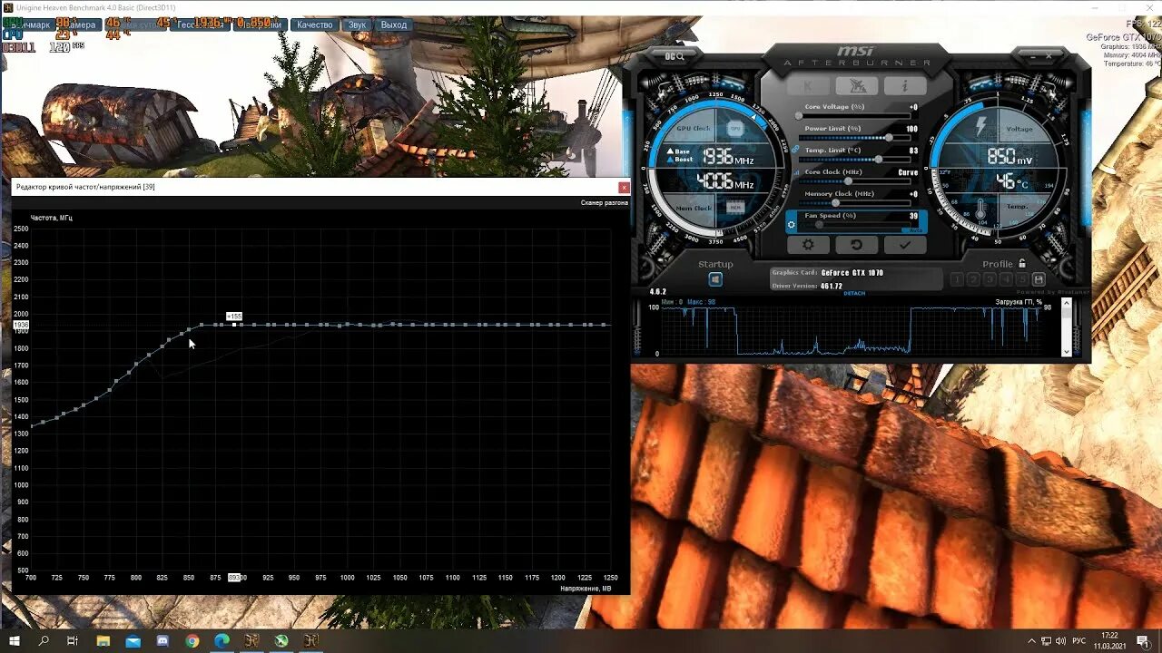Viewport: 1162px width, 653px height.
Task: Open the curve editor icon beside Core Clock
Action: [798, 171]
